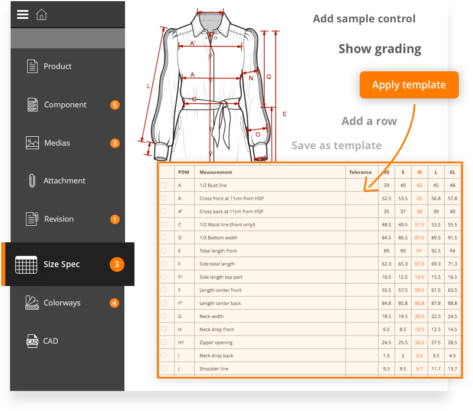
Task: Click M value 67.3 for Side total length
Action: (419, 264)
